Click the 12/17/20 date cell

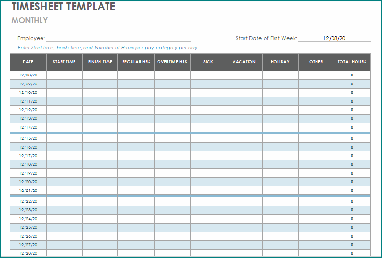click(x=28, y=156)
